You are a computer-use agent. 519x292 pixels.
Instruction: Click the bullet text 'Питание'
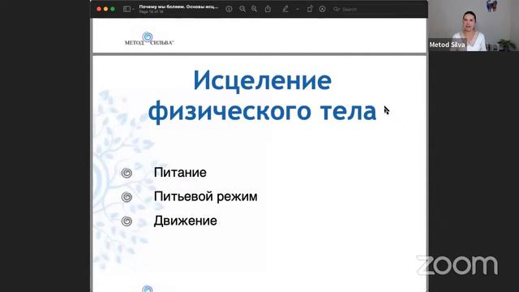click(x=180, y=173)
